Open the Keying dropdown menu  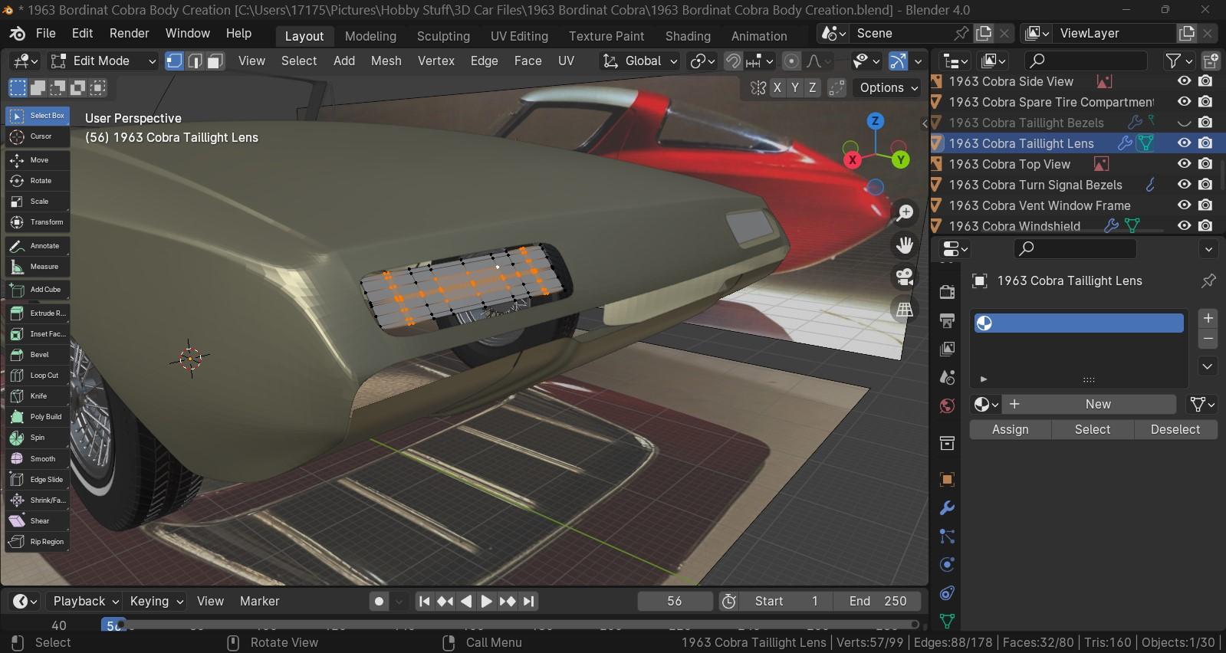coord(156,602)
